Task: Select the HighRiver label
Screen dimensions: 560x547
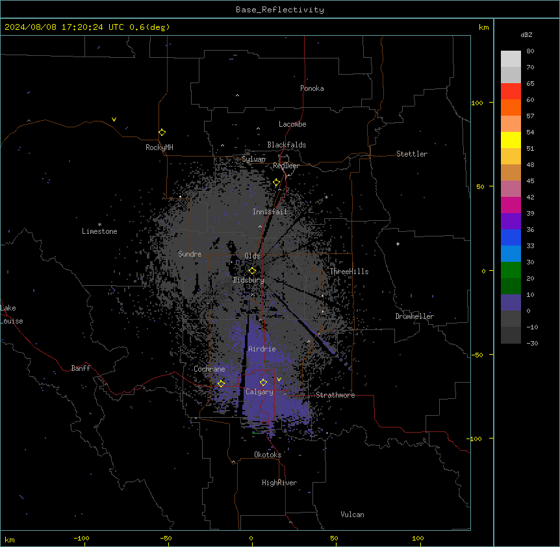Action: point(279,483)
